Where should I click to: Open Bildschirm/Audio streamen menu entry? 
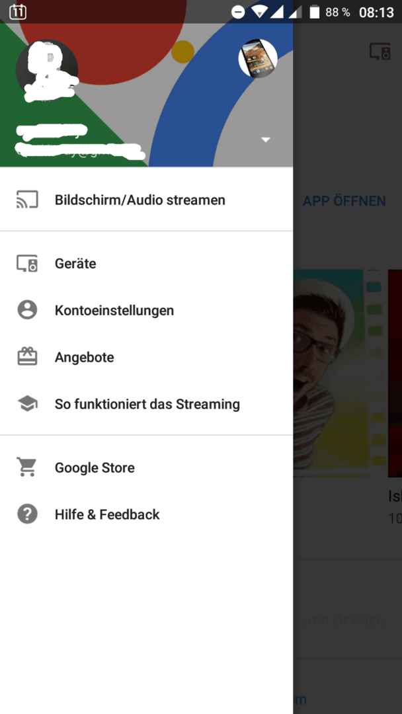147,200
